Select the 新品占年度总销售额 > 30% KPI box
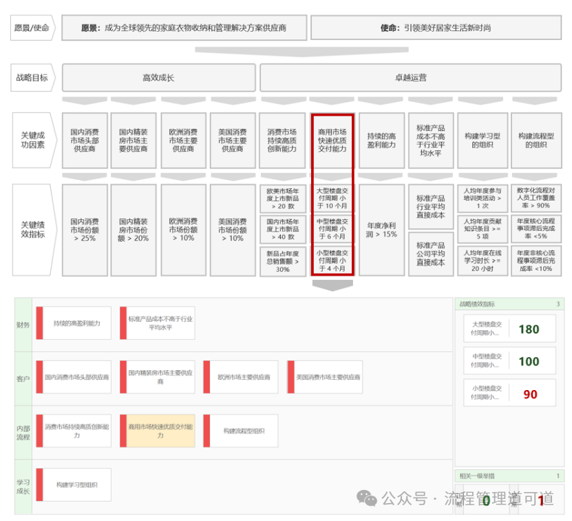 [x=282, y=260]
